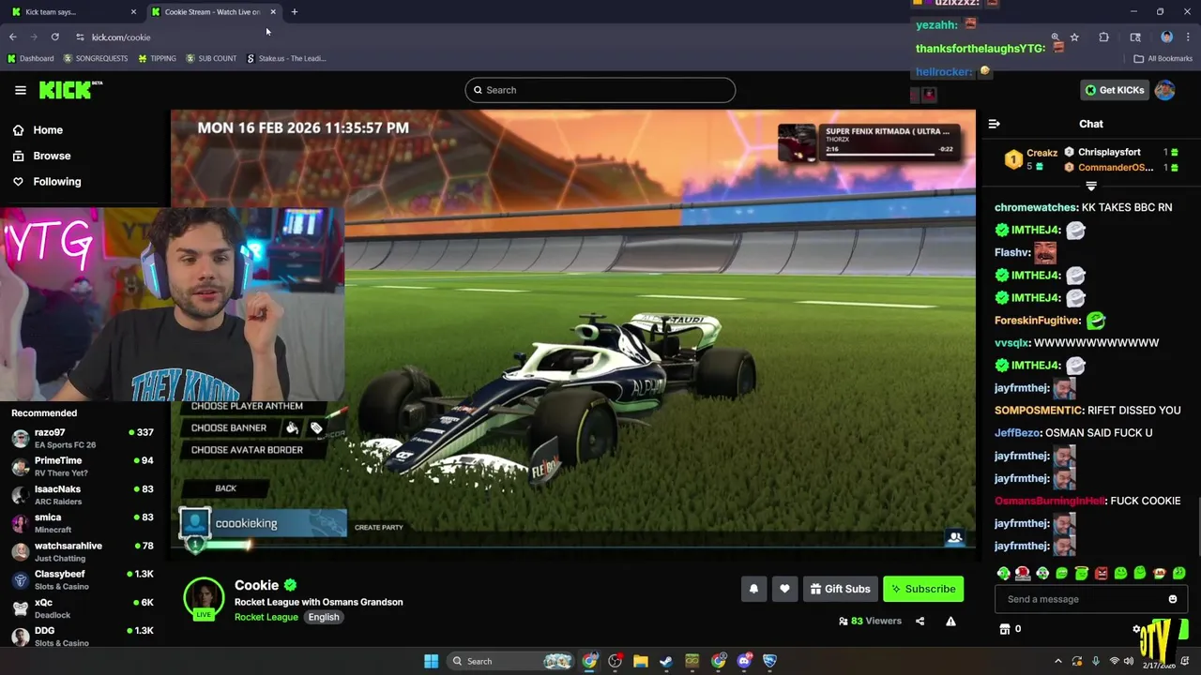
Task: Close the 'Cookie Stream' browser tab
Action: (273, 11)
